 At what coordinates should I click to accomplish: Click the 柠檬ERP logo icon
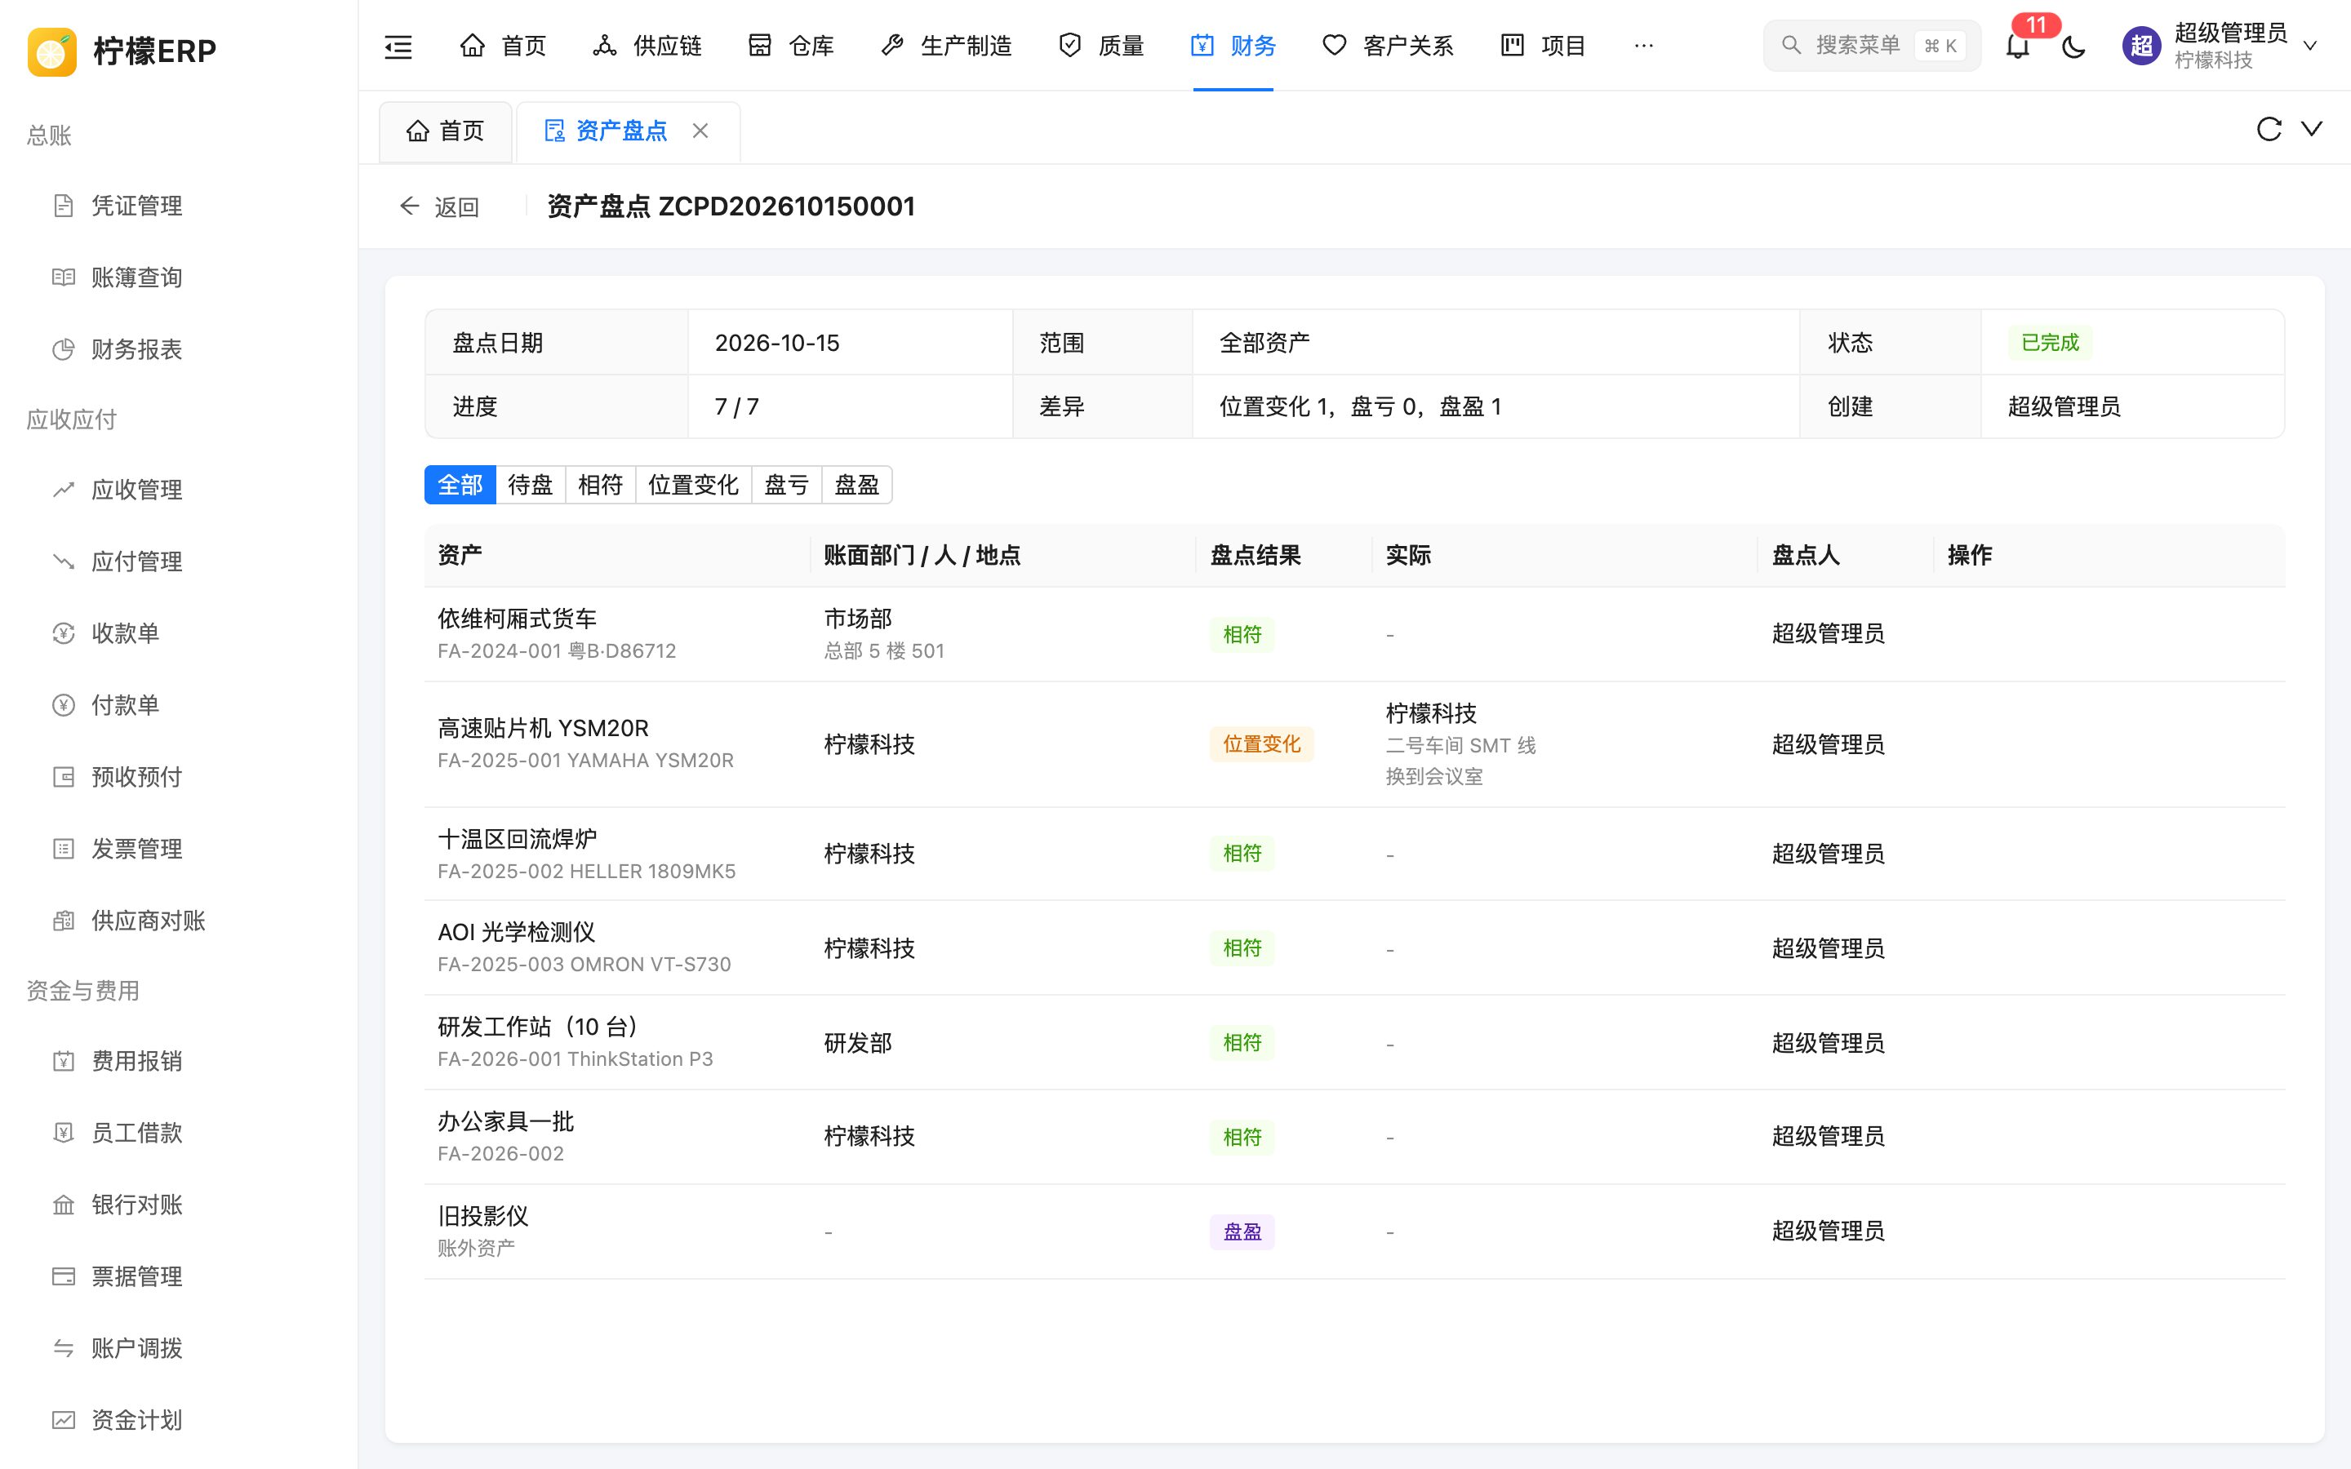tap(52, 51)
